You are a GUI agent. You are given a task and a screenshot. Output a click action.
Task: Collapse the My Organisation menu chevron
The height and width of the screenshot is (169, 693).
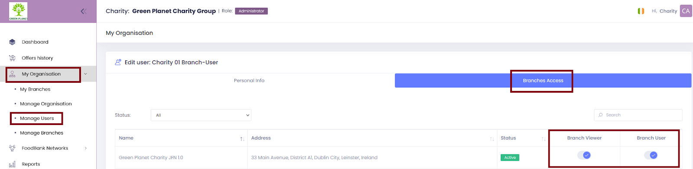85,74
